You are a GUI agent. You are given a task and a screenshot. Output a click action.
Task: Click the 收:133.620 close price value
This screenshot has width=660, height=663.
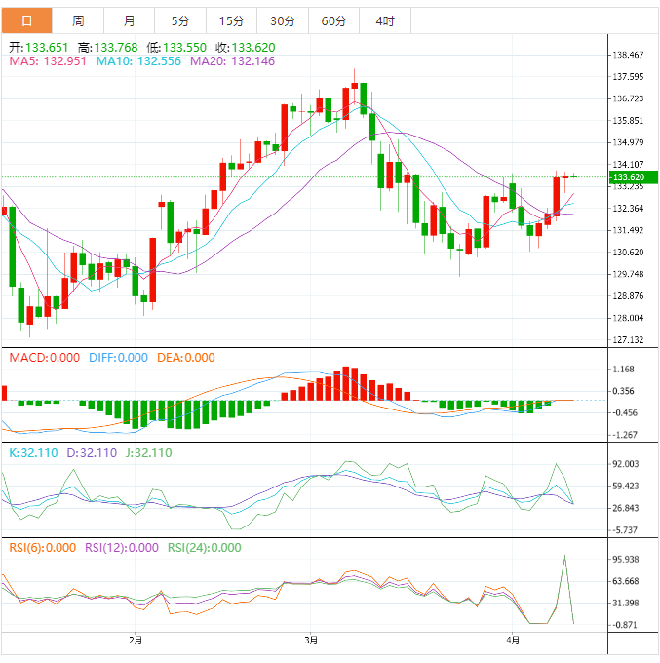point(246,48)
